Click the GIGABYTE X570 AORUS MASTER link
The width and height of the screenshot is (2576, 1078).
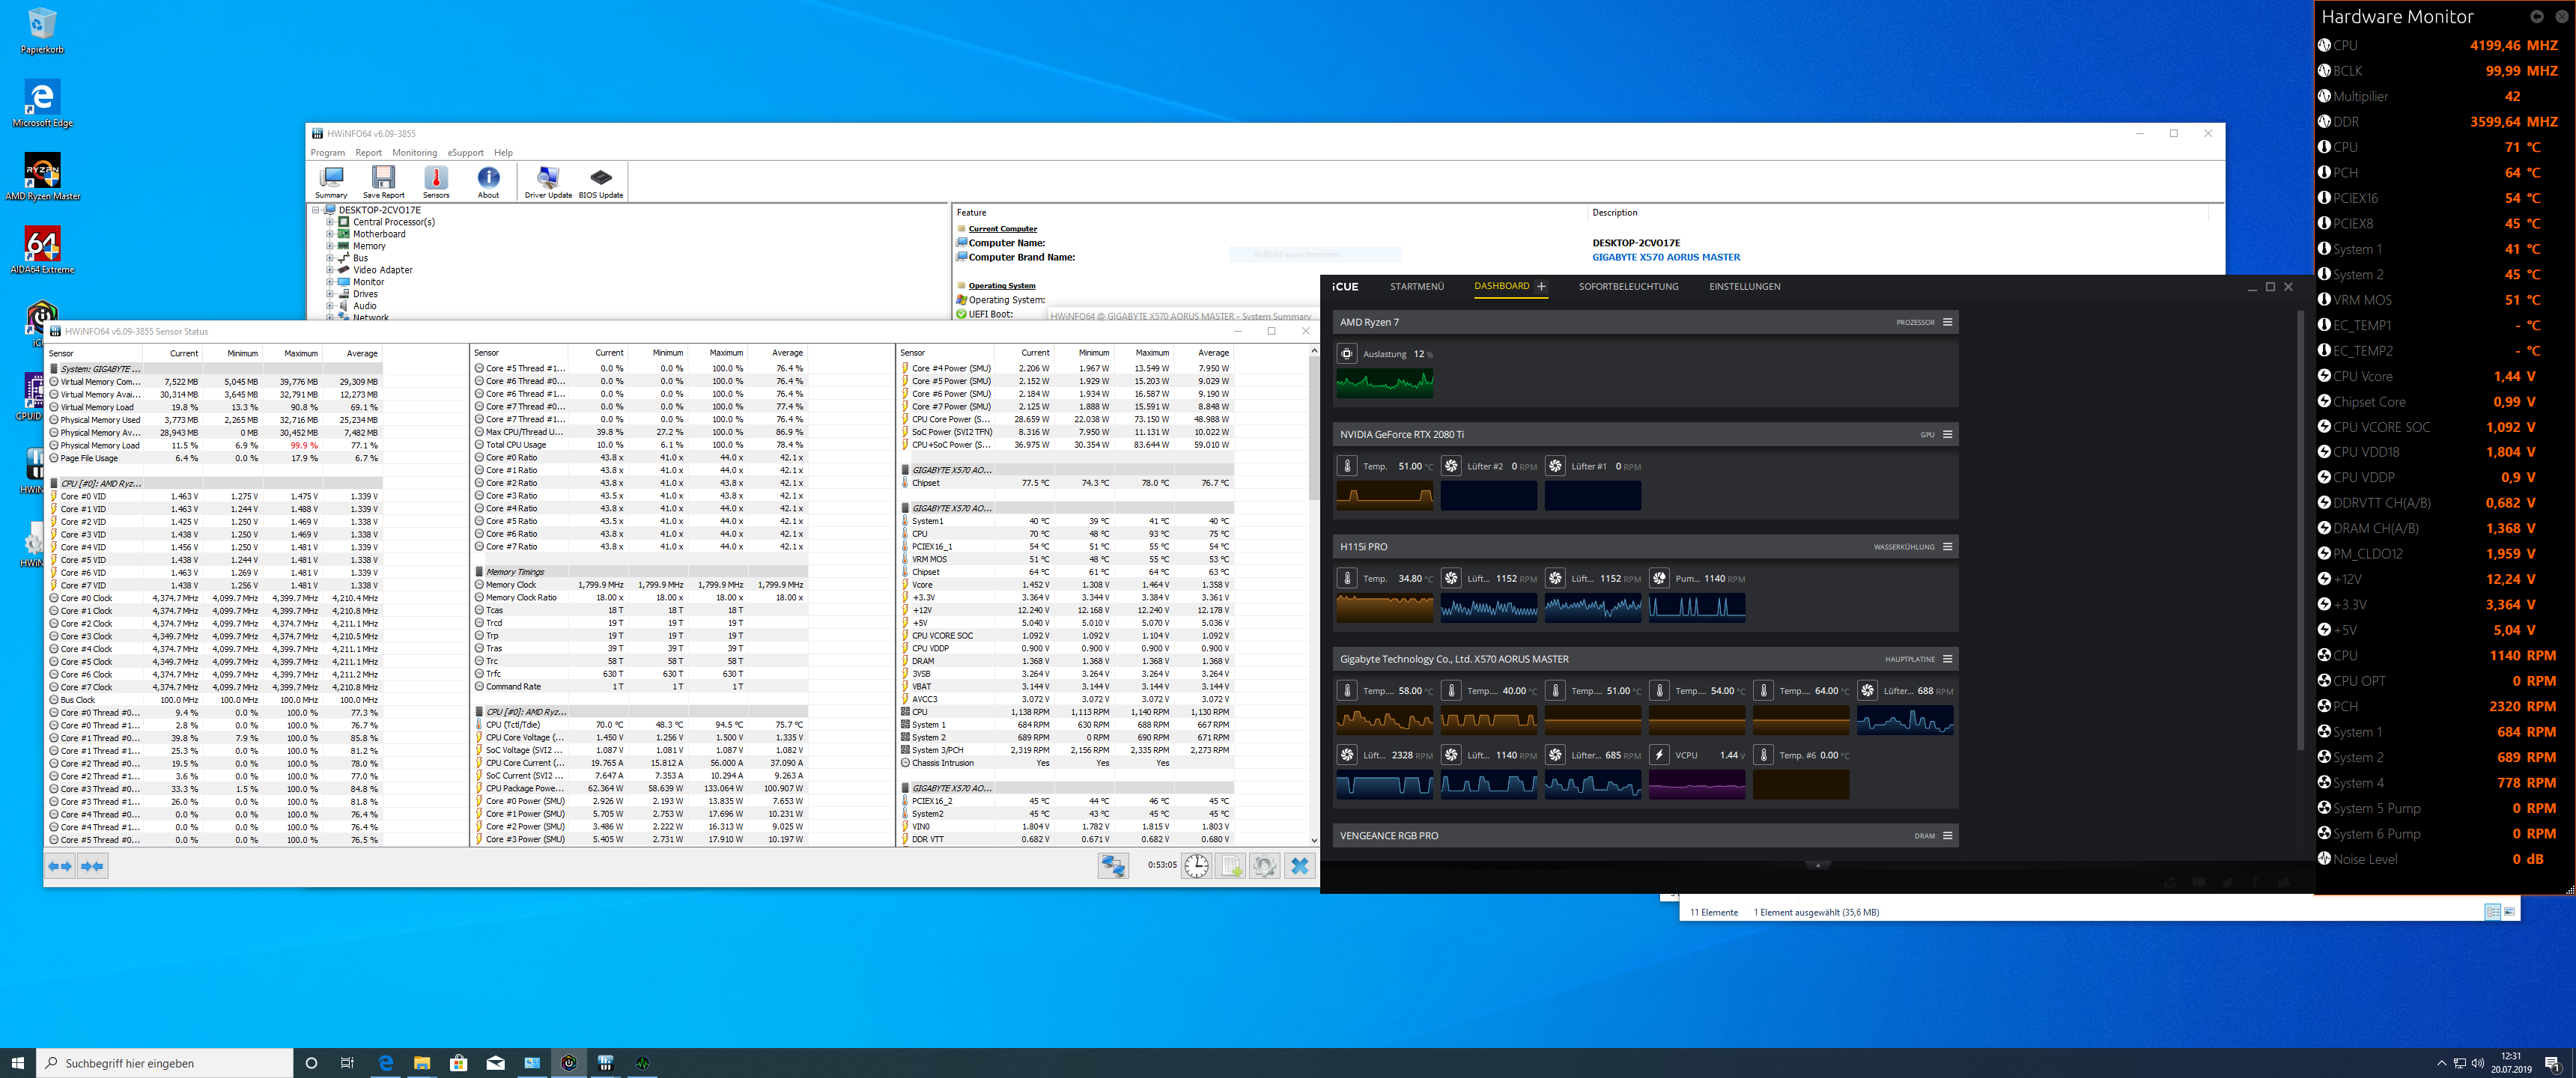[1666, 257]
